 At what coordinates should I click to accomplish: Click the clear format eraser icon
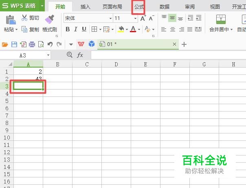[147, 29]
